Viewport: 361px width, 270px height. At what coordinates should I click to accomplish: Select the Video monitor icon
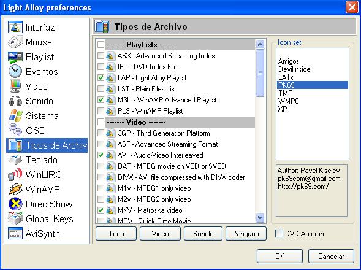click(15, 87)
